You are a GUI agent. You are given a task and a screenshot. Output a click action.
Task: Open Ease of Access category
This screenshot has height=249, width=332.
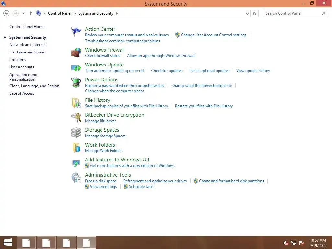[x=22, y=93]
